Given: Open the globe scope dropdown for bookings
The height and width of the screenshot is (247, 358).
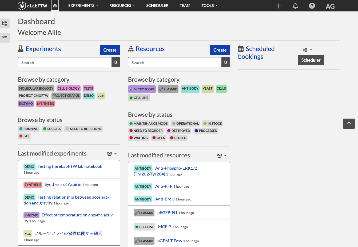Looking at the screenshot, I should (x=308, y=50).
